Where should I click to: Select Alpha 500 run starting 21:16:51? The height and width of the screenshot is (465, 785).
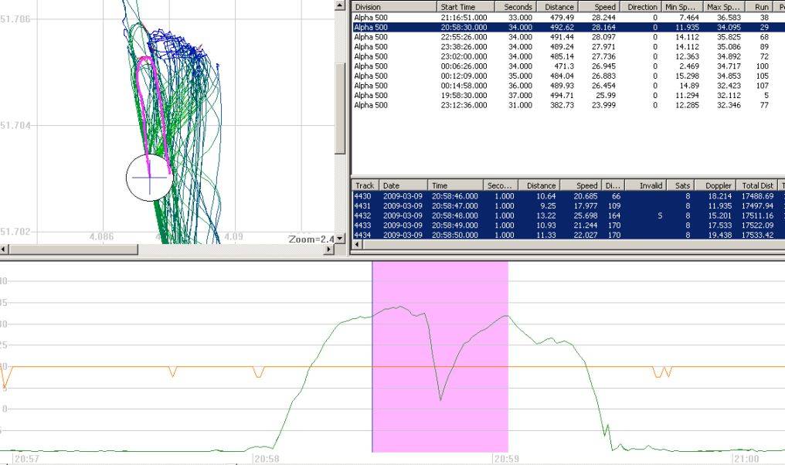tap(464, 17)
